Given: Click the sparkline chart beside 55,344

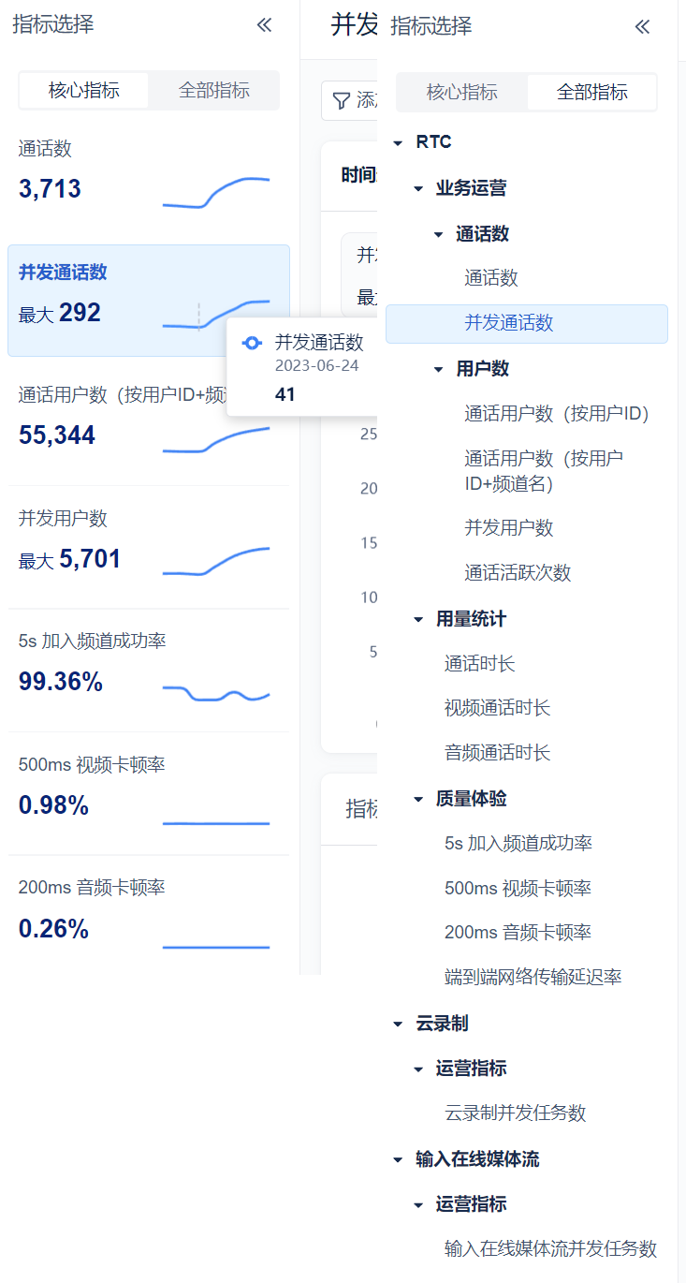Looking at the screenshot, I should click(216, 439).
